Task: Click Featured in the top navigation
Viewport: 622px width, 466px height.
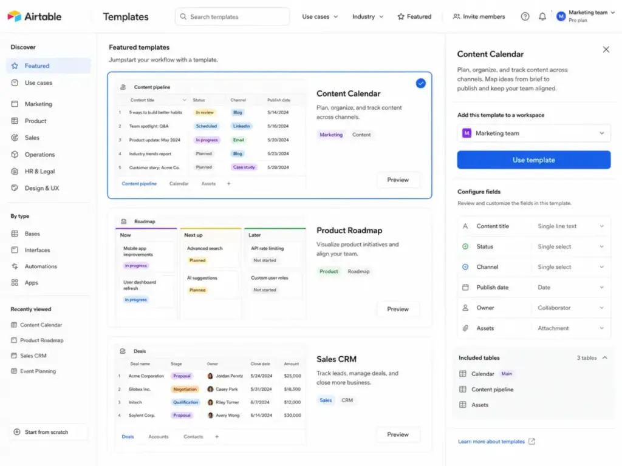Action: 414,16
